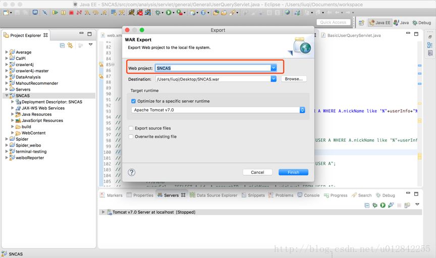Click the Outline icon in right sidebar
Viewport: 436px width, 258px height.
430,45
